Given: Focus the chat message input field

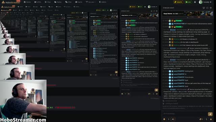Looking at the screenshot, I should pos(185,114).
